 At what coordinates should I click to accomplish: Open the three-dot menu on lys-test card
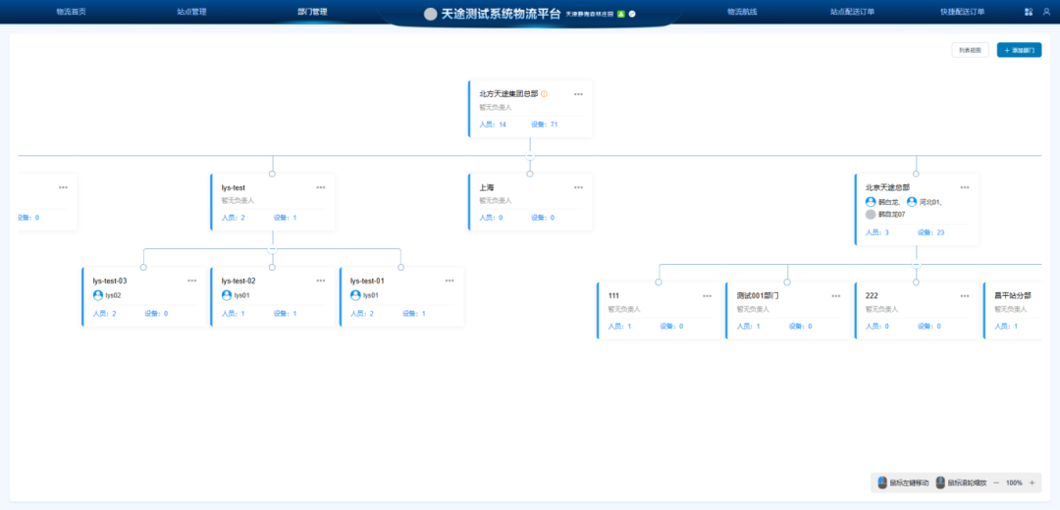pyautogui.click(x=320, y=187)
